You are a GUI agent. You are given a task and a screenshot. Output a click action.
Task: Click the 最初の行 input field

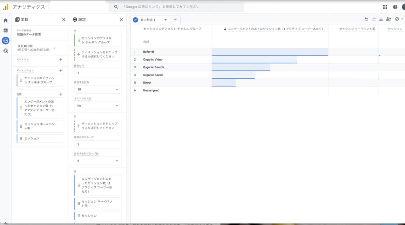click(98, 73)
